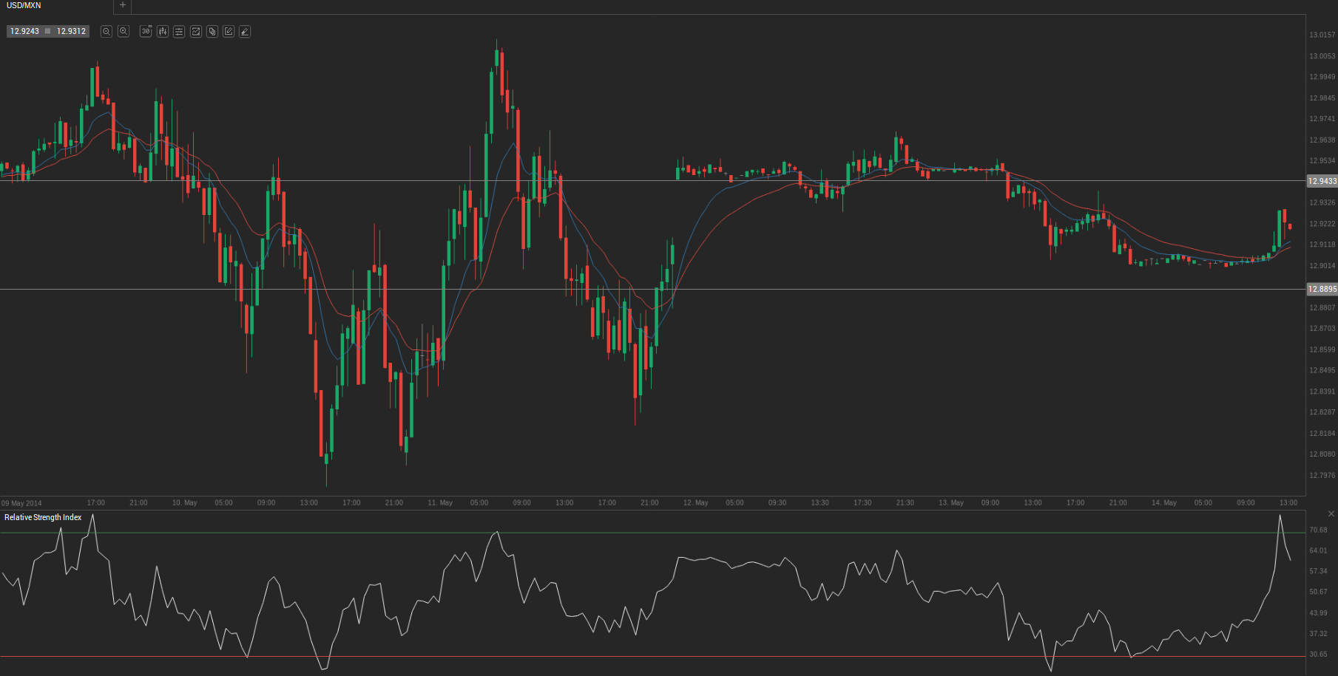Open the indicators chart icon
The height and width of the screenshot is (676, 1338).
[196, 31]
